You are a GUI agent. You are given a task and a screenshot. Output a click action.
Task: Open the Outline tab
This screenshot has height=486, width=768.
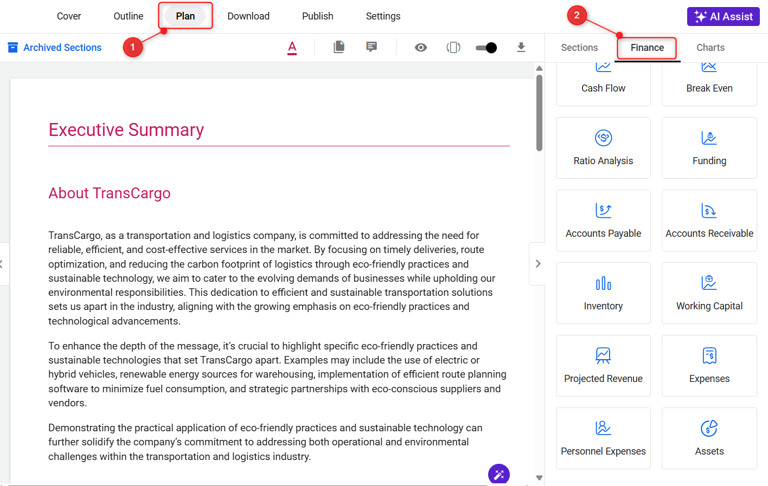click(x=129, y=16)
